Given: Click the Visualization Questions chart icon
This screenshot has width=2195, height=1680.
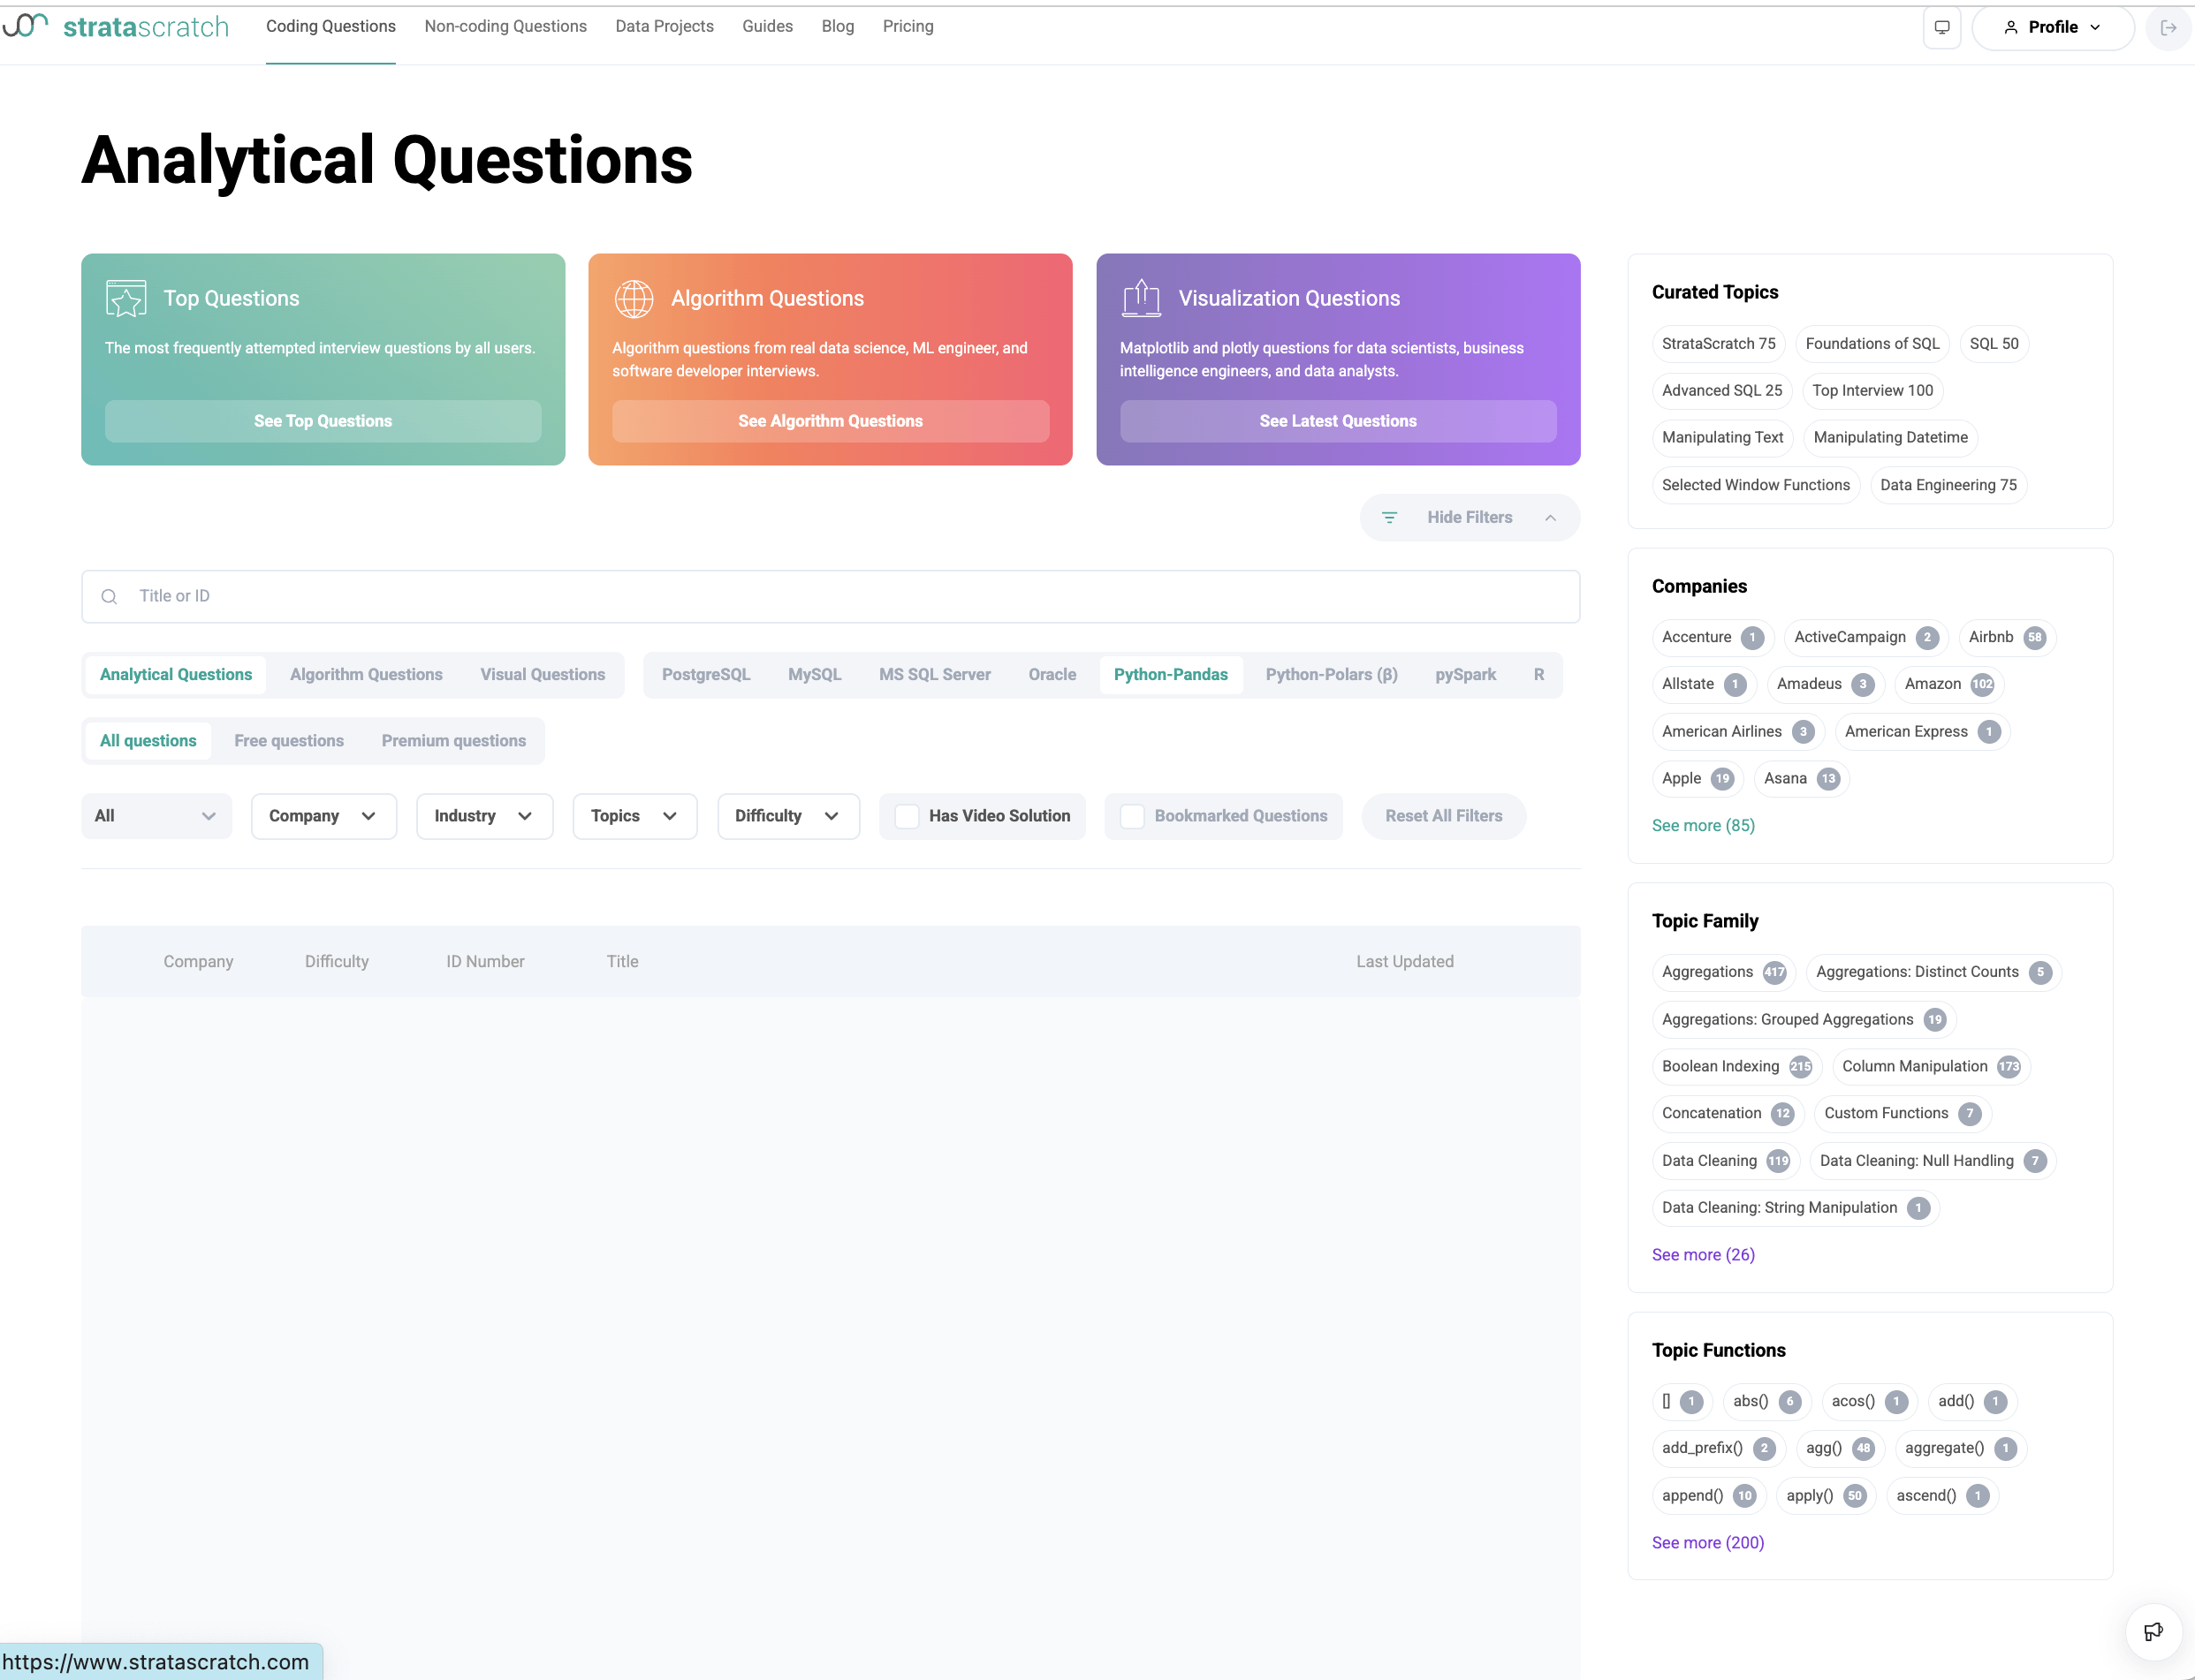Looking at the screenshot, I should [x=1141, y=298].
